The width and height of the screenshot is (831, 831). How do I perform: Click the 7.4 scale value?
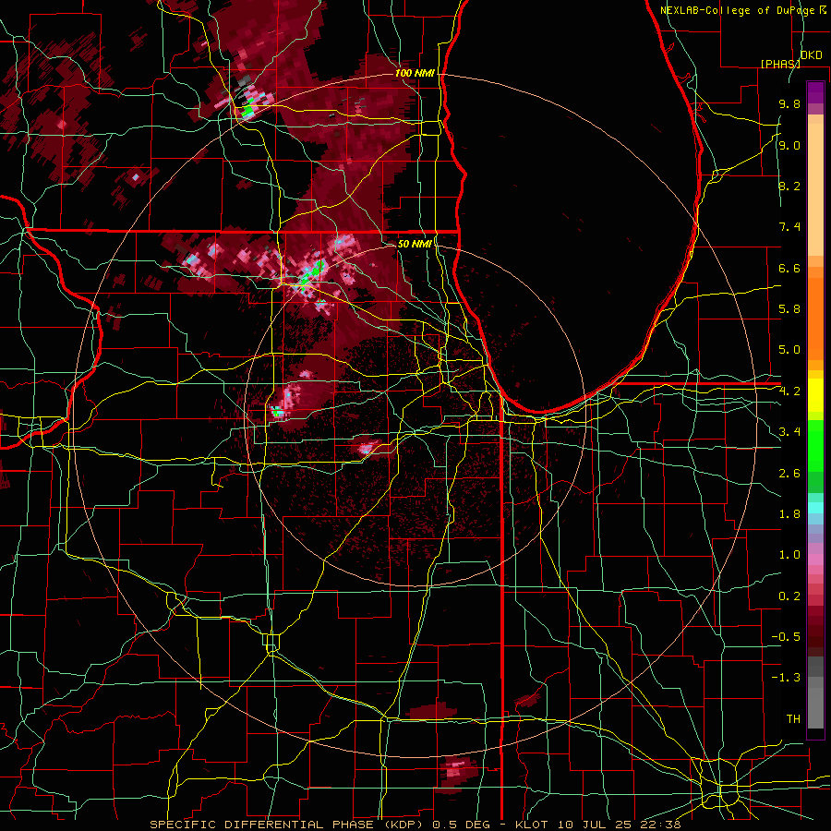(x=789, y=227)
